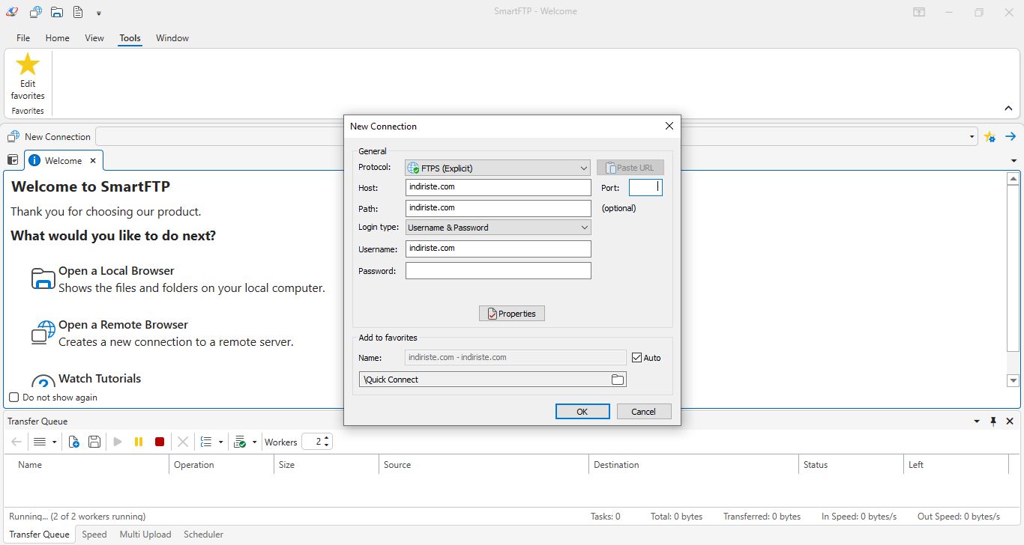Click the list with green check icon in Transfer Queue toolbar

click(x=240, y=442)
